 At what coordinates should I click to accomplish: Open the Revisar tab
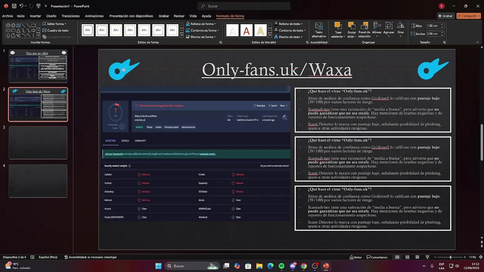pyautogui.click(x=179, y=16)
